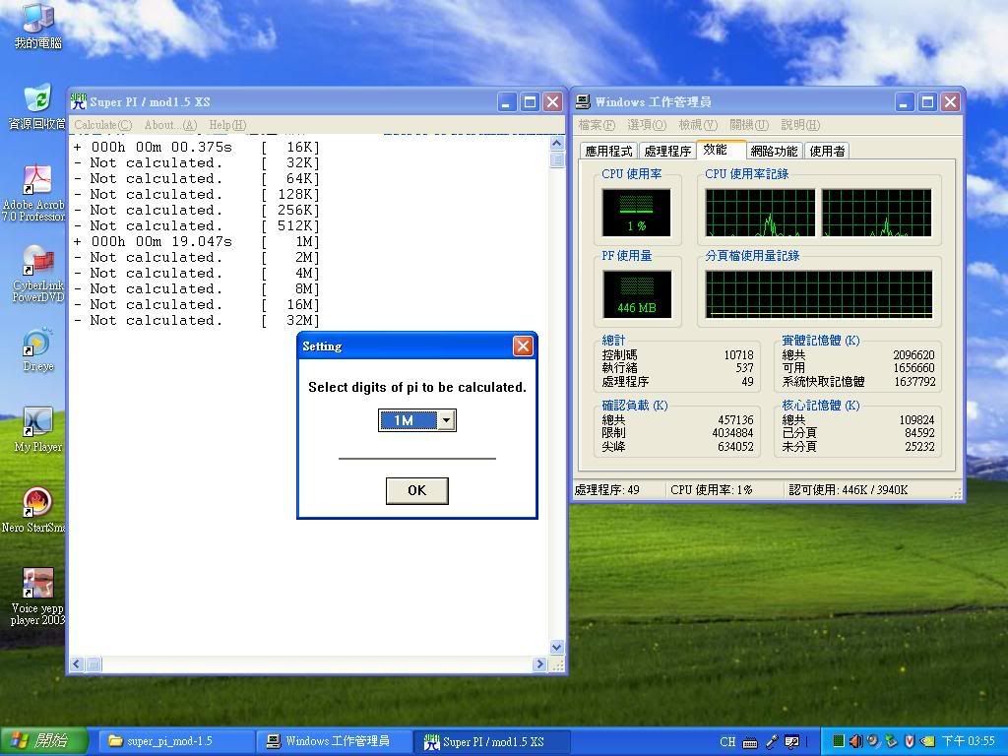The width and height of the screenshot is (1008, 756).
Task: Switch to super_pi_mod-1.5 taskbar folder
Action: click(169, 741)
